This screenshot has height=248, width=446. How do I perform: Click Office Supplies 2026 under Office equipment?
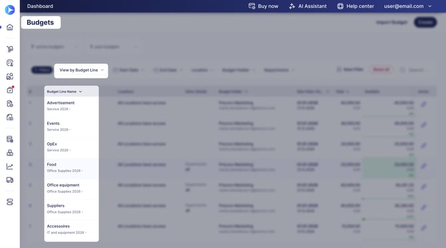click(64, 191)
